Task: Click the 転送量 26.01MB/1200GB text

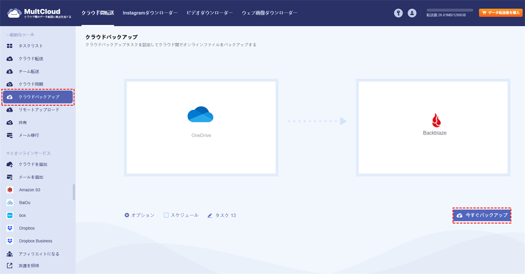Action: 446,15
